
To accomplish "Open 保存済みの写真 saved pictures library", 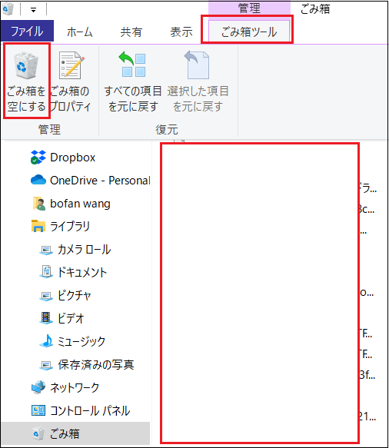I will pyautogui.click(x=86, y=365).
